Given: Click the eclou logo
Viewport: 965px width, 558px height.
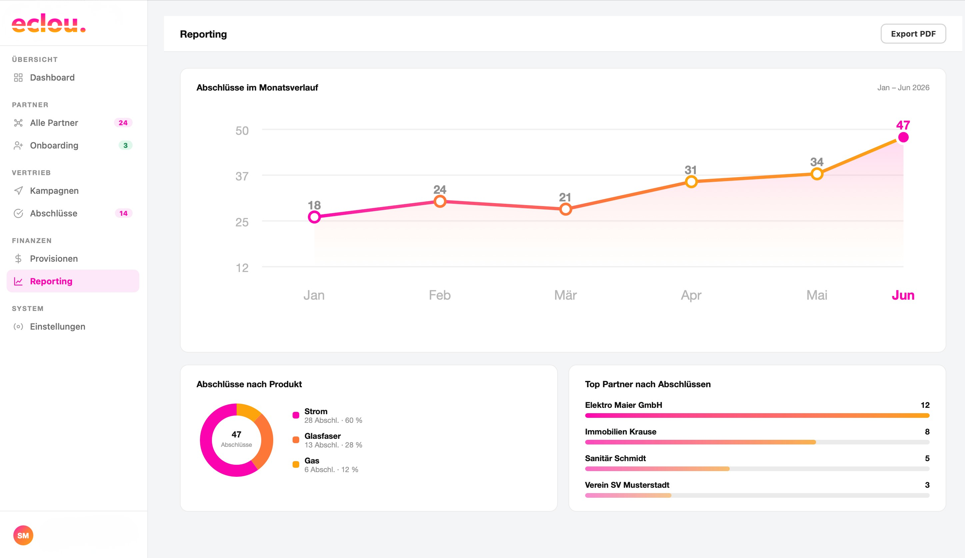Looking at the screenshot, I should click(49, 23).
